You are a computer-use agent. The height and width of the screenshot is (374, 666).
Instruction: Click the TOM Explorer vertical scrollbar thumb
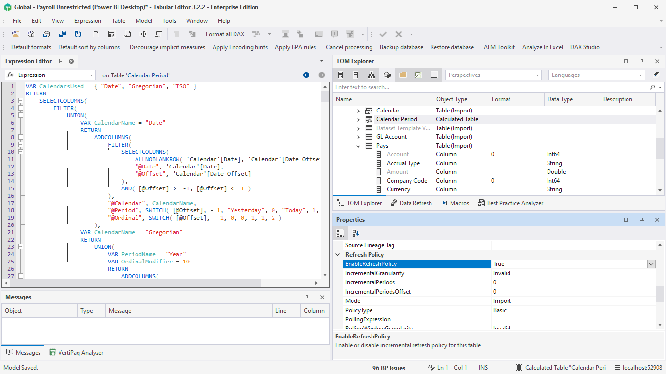(x=660, y=148)
